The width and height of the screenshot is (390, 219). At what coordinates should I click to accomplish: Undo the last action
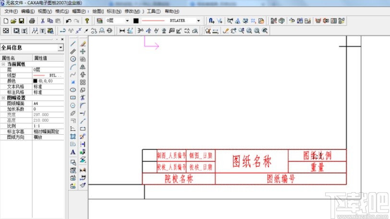coord(69,21)
